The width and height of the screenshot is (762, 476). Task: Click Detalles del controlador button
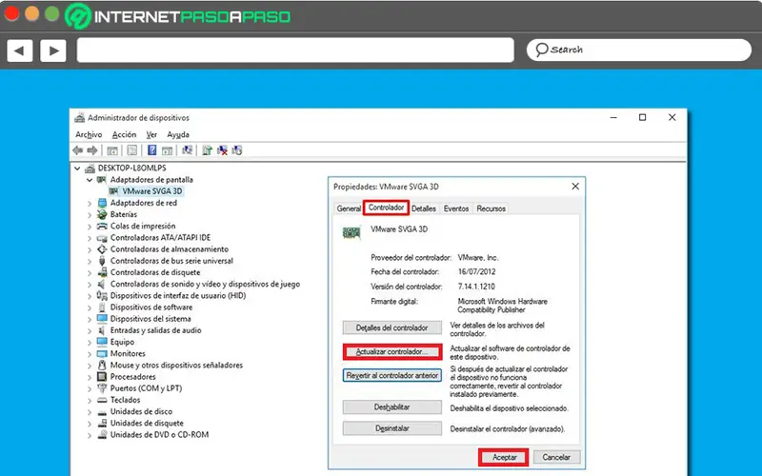coord(391,327)
